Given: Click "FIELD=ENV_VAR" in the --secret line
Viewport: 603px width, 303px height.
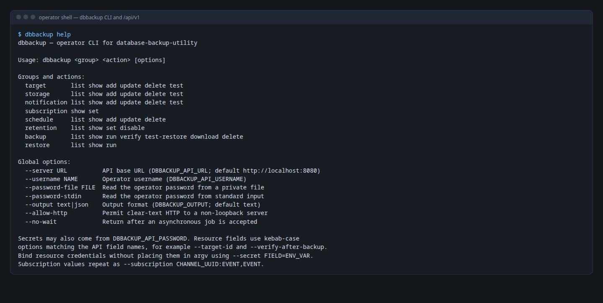Looking at the screenshot, I should click(287, 256).
